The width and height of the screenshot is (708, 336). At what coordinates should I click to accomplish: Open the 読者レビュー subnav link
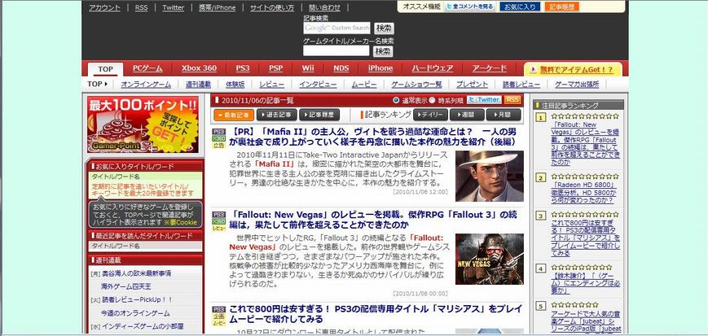pyautogui.click(x=521, y=85)
